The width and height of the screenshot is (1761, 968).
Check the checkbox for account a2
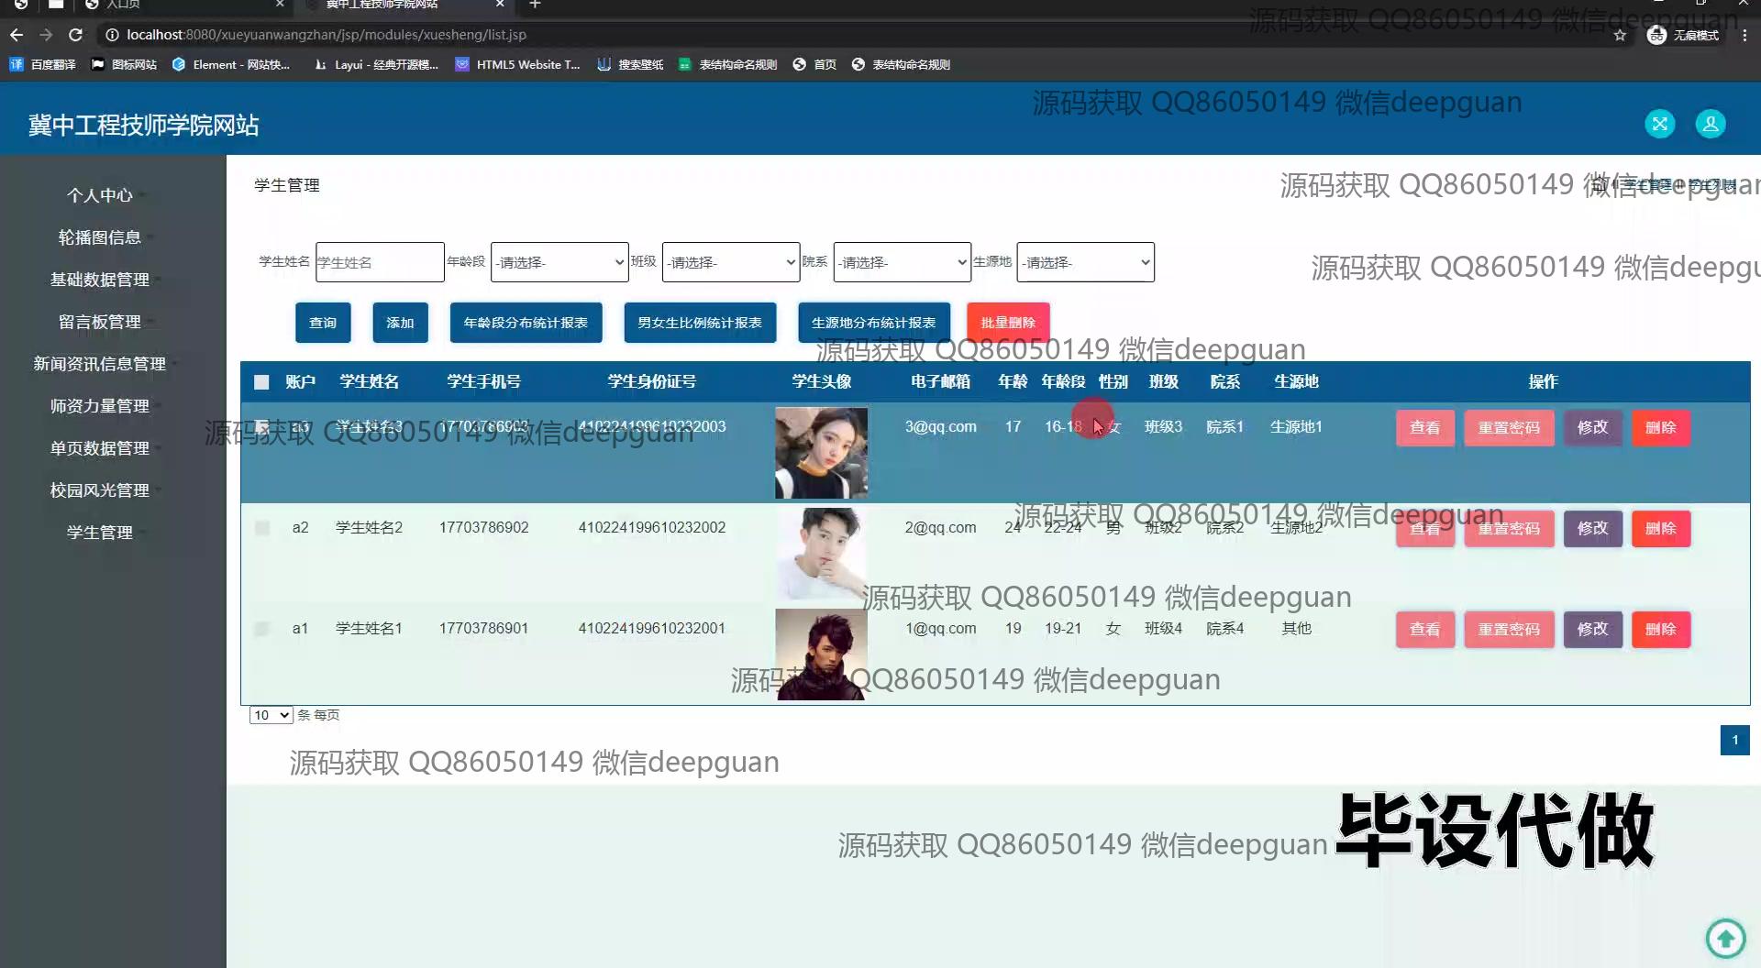point(262,528)
